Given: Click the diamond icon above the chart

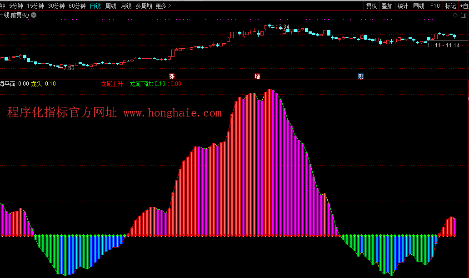Looking at the screenshot, I should (455, 15).
